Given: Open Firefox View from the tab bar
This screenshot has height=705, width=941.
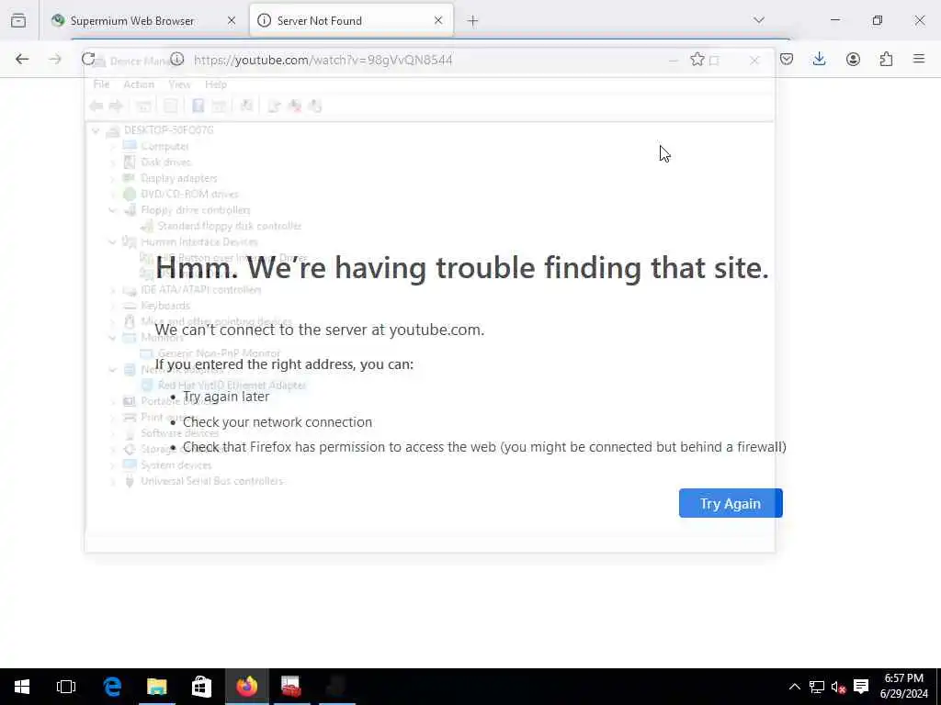Looking at the screenshot, I should pyautogui.click(x=18, y=20).
